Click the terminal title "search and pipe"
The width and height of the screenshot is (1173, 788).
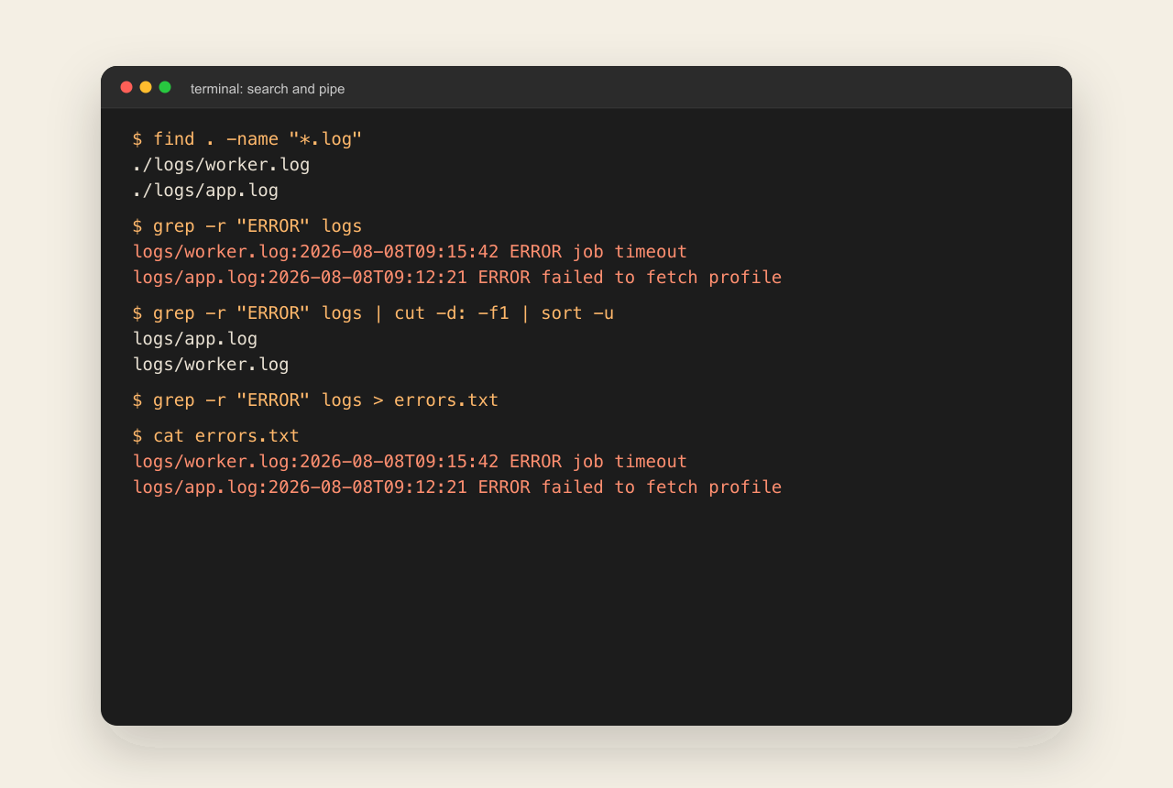click(268, 89)
